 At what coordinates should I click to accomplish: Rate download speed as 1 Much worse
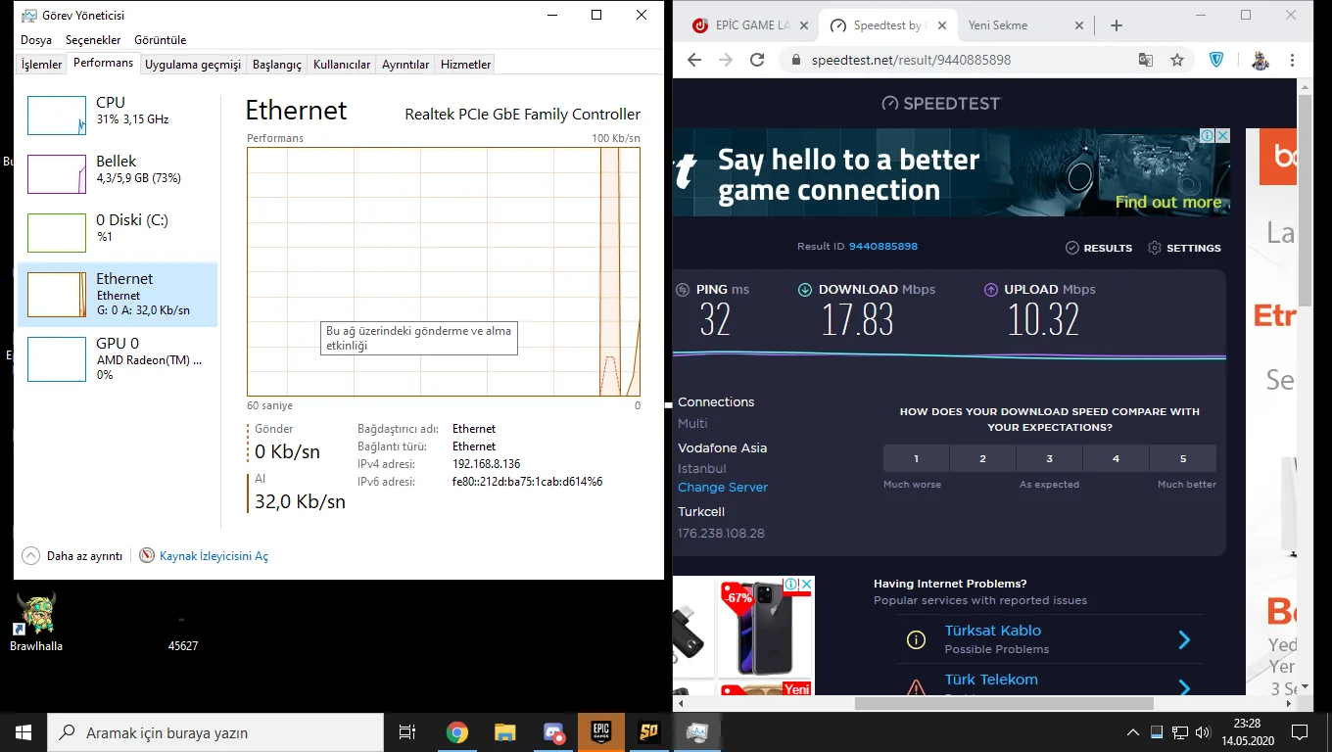(x=916, y=458)
